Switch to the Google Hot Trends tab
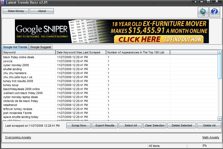This screenshot has height=149, width=223. (15, 47)
